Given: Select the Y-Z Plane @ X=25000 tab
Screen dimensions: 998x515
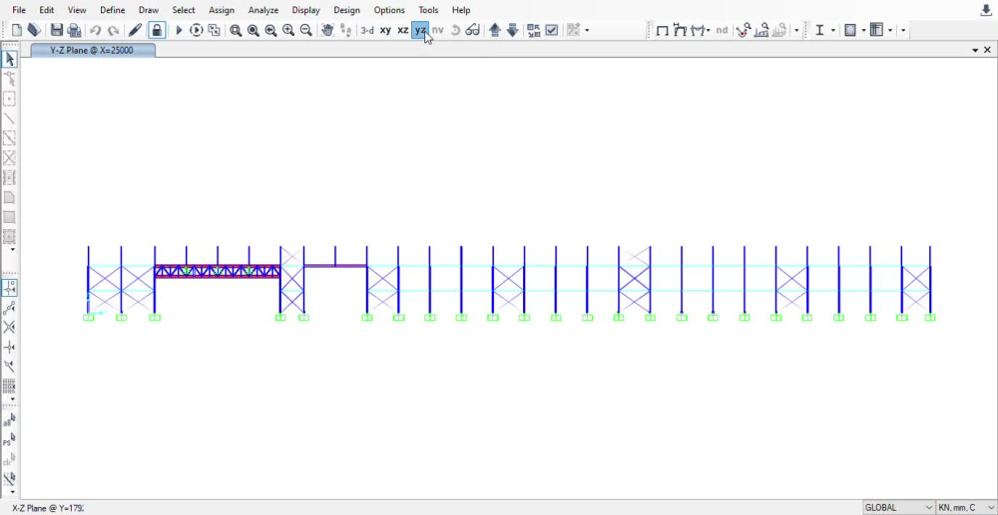Looking at the screenshot, I should [x=92, y=50].
